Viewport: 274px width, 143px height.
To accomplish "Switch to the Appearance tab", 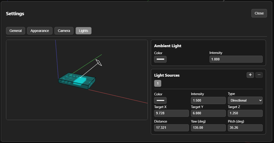I will tap(40, 31).
